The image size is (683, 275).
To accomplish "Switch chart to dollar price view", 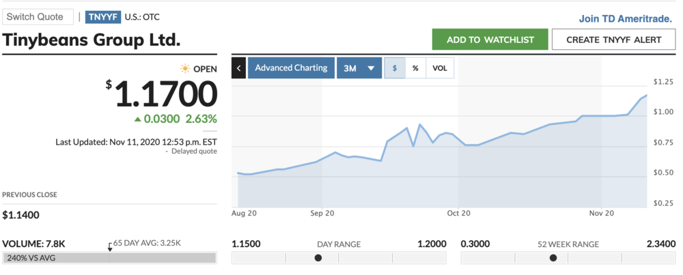I will pyautogui.click(x=394, y=68).
